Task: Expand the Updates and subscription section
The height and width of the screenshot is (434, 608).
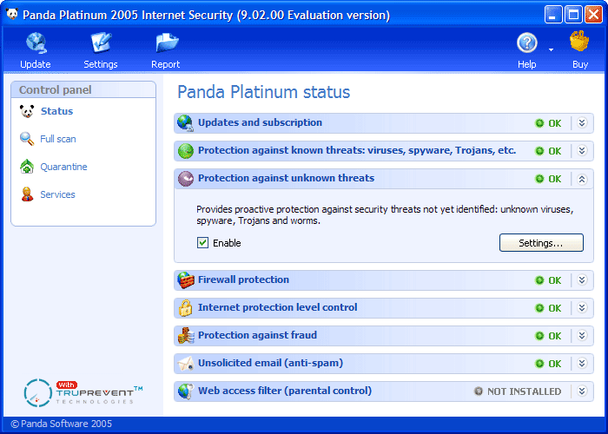Action: [x=582, y=123]
